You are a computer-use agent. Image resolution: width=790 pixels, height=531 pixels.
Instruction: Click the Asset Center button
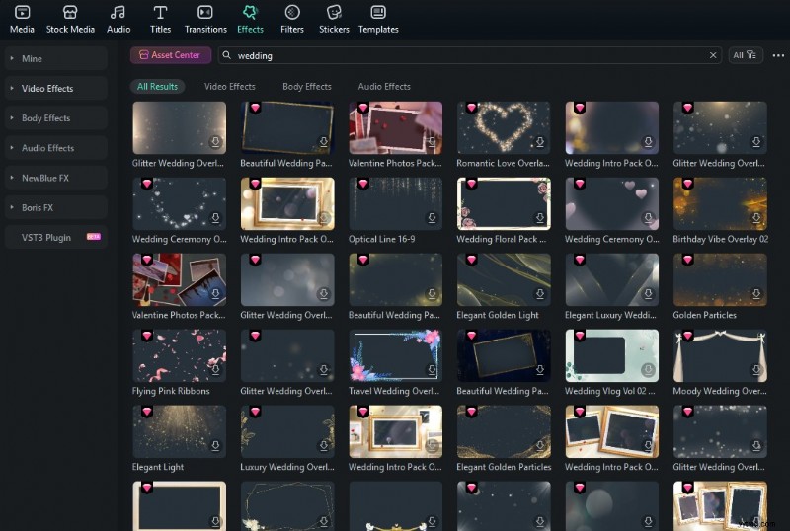[x=171, y=56]
